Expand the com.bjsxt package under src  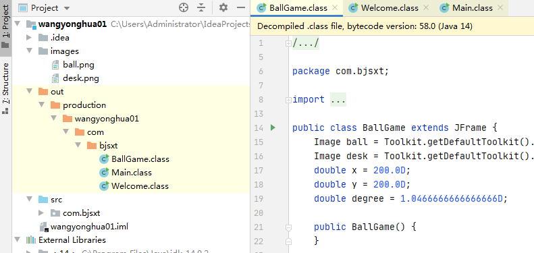(41, 213)
